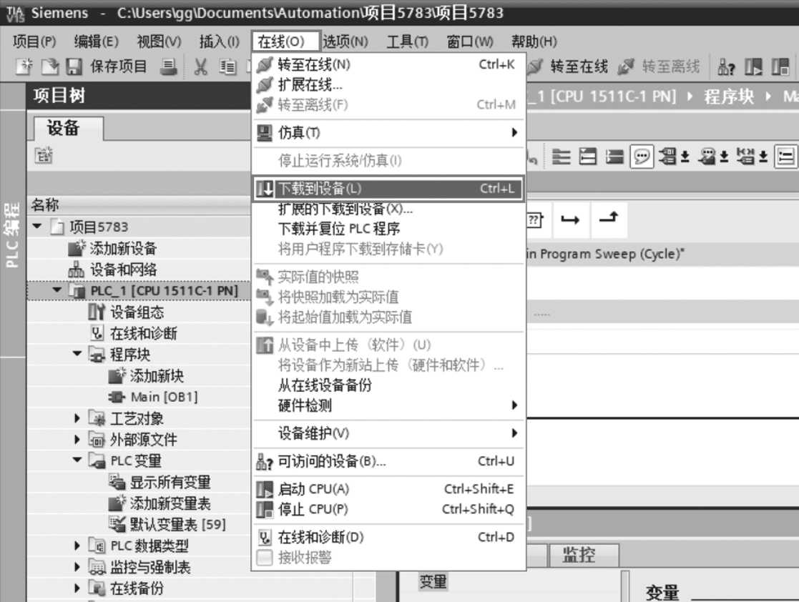Viewport: 799px width, 602px height.
Task: Open the 仿真(T) submenu
Action: 388,132
